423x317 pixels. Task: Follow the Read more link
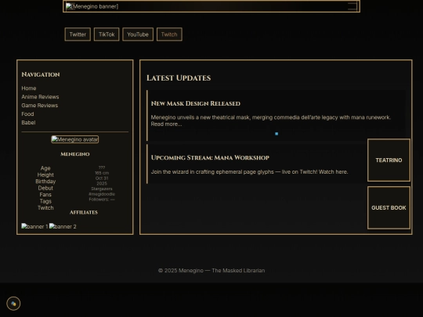166,124
